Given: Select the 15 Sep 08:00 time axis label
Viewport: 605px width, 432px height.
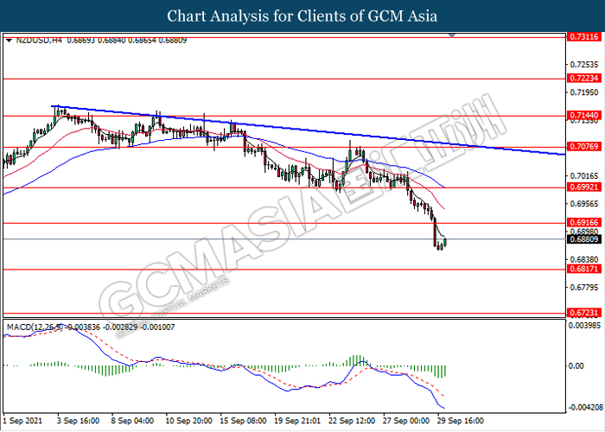Looking at the screenshot, I should point(243,421).
